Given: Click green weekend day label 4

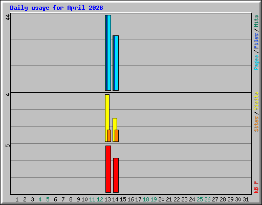Looking at the screenshot, I should click(x=40, y=199).
